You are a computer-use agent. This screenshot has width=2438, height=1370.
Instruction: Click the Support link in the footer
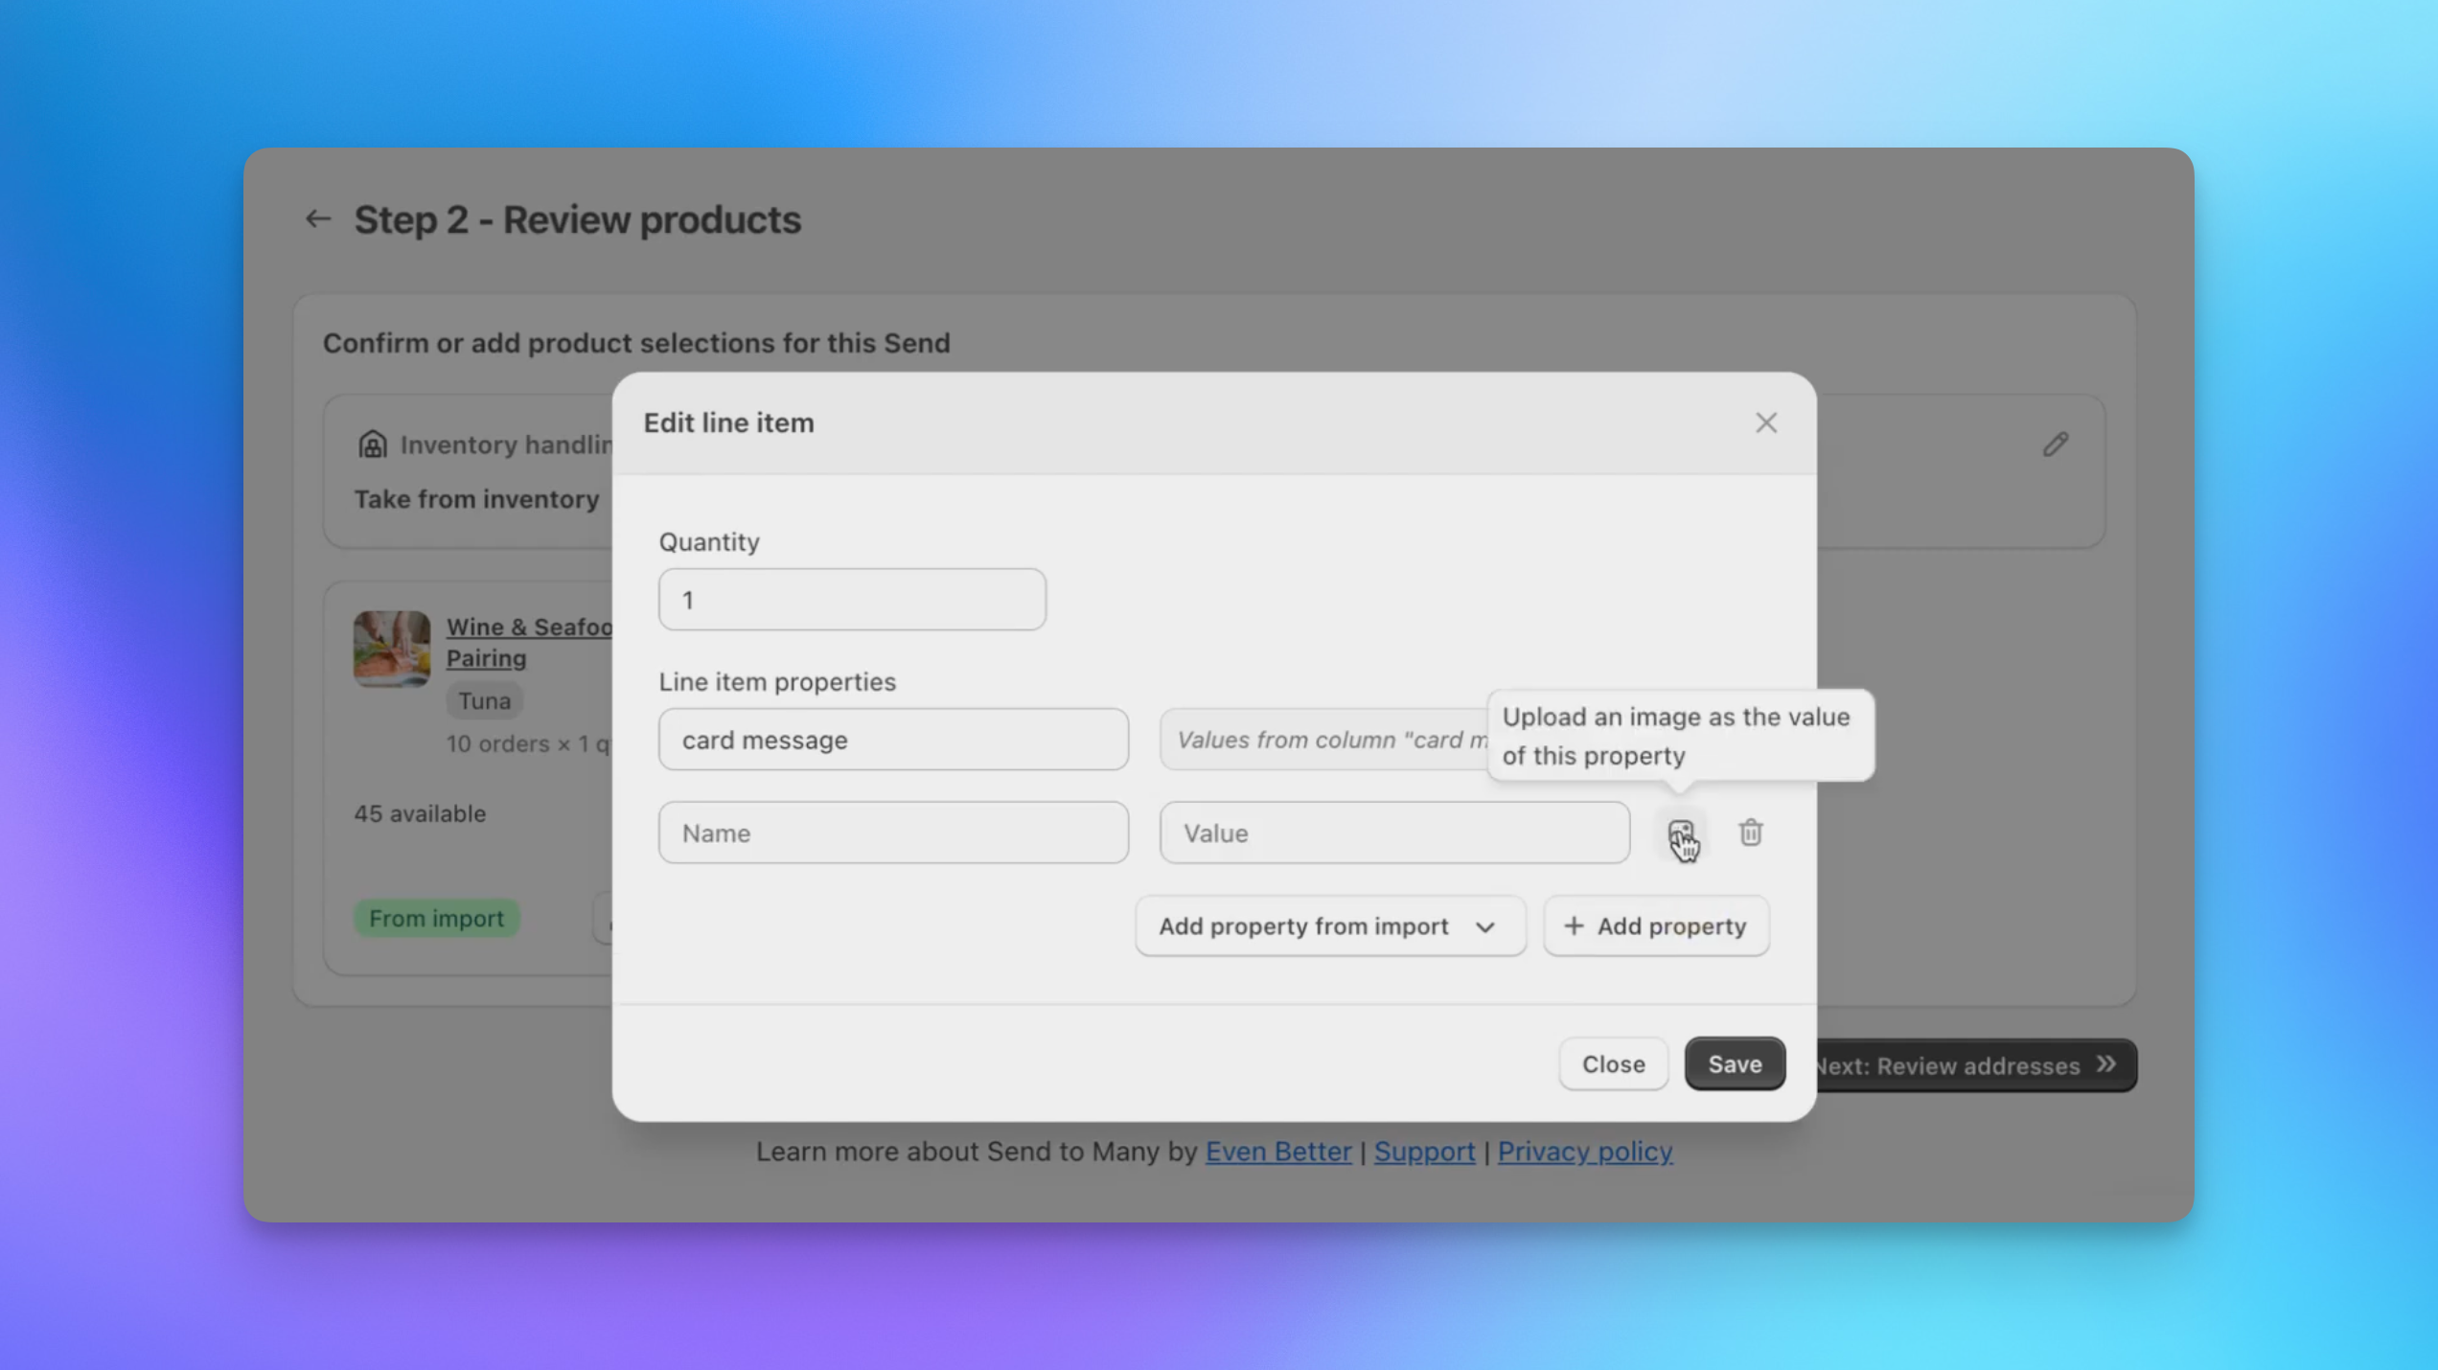coord(1424,1152)
